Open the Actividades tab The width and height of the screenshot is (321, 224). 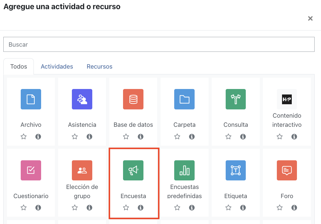[57, 66]
